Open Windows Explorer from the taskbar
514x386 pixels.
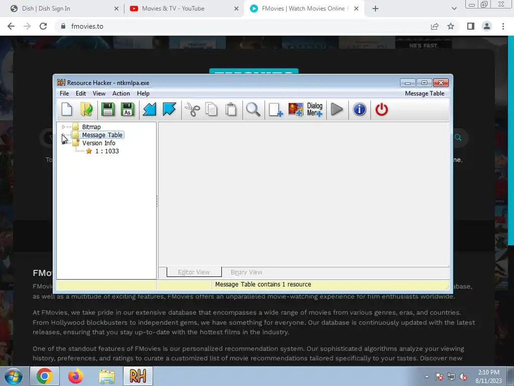pyautogui.click(x=107, y=376)
